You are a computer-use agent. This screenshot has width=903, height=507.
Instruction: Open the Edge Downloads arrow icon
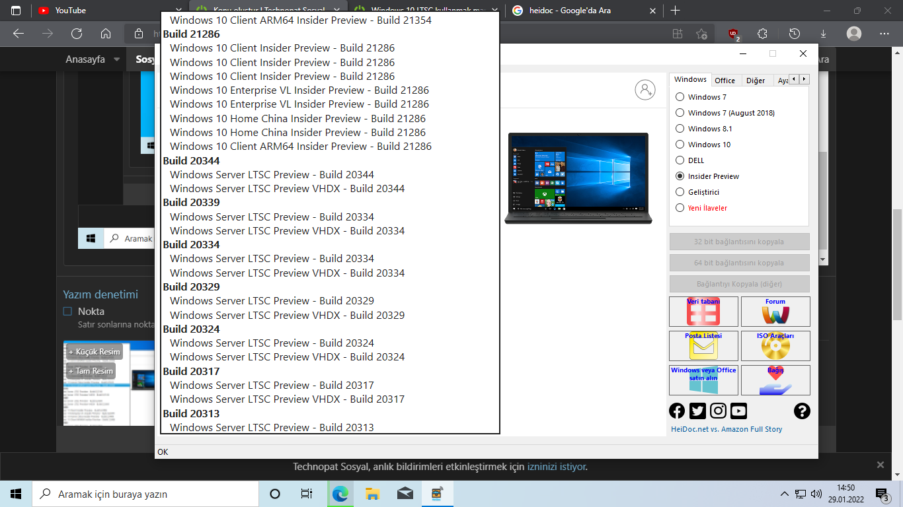[824, 34]
